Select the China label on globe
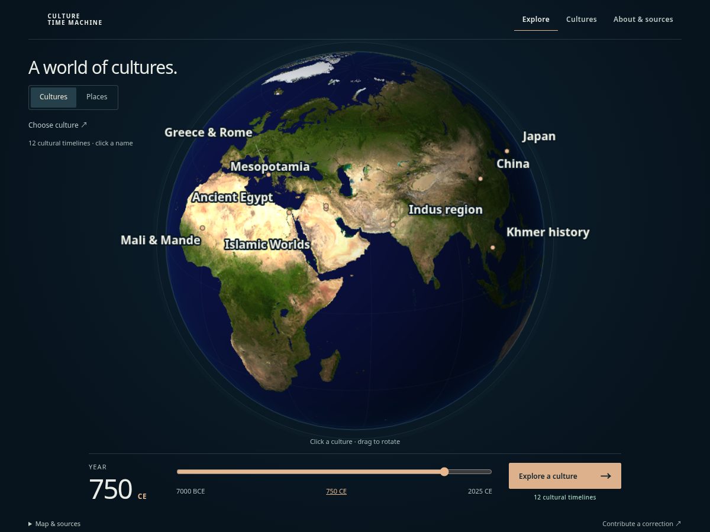Screen dimensions: 710x532 [x=513, y=164]
